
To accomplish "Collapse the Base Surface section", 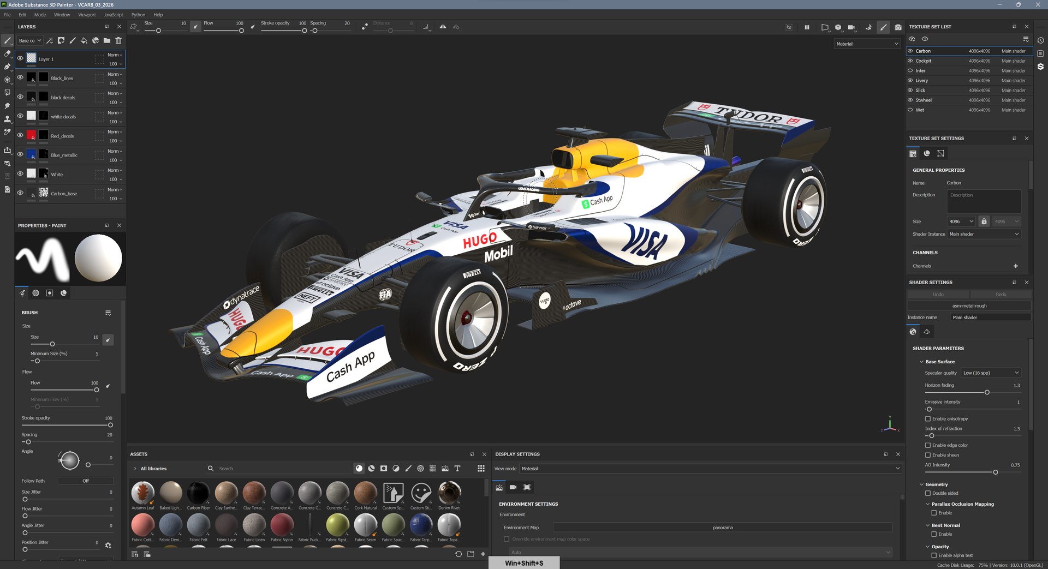I will [x=922, y=362].
